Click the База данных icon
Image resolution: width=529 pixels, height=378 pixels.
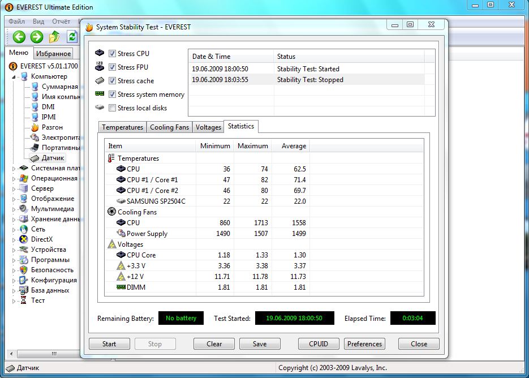(24, 290)
